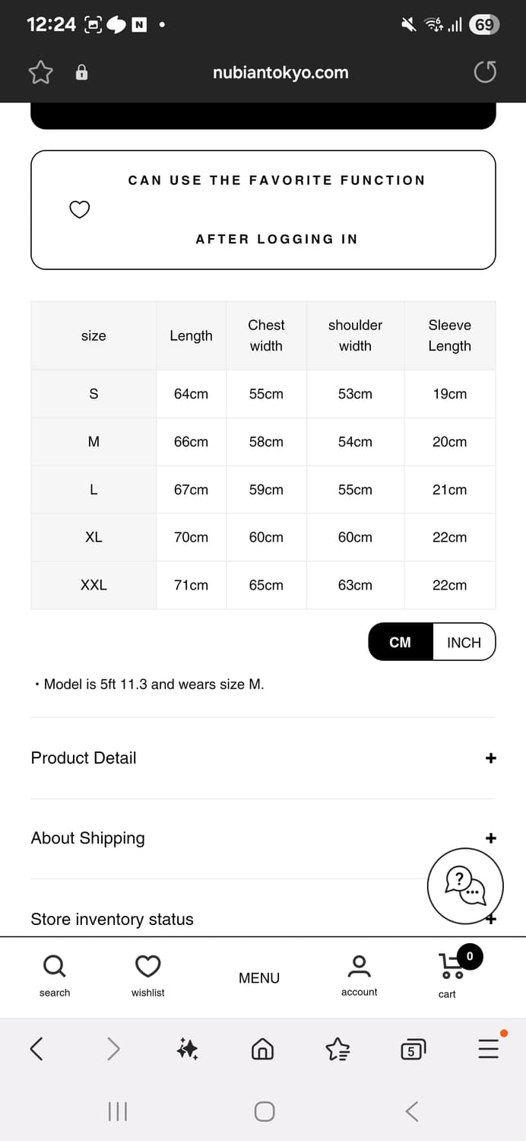Image resolution: width=526 pixels, height=1141 pixels.
Task: Open browser tabs switcher showing 5
Action: pos(412,1049)
